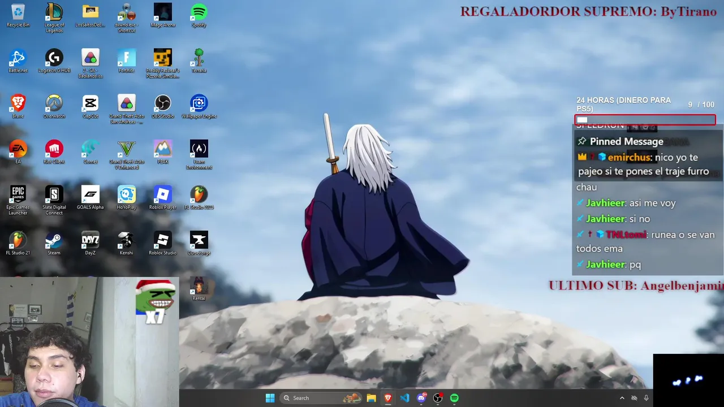The image size is (724, 407).
Task: Click the 24 HORAS (DINERO PARA PS5) label
Action: tap(623, 104)
